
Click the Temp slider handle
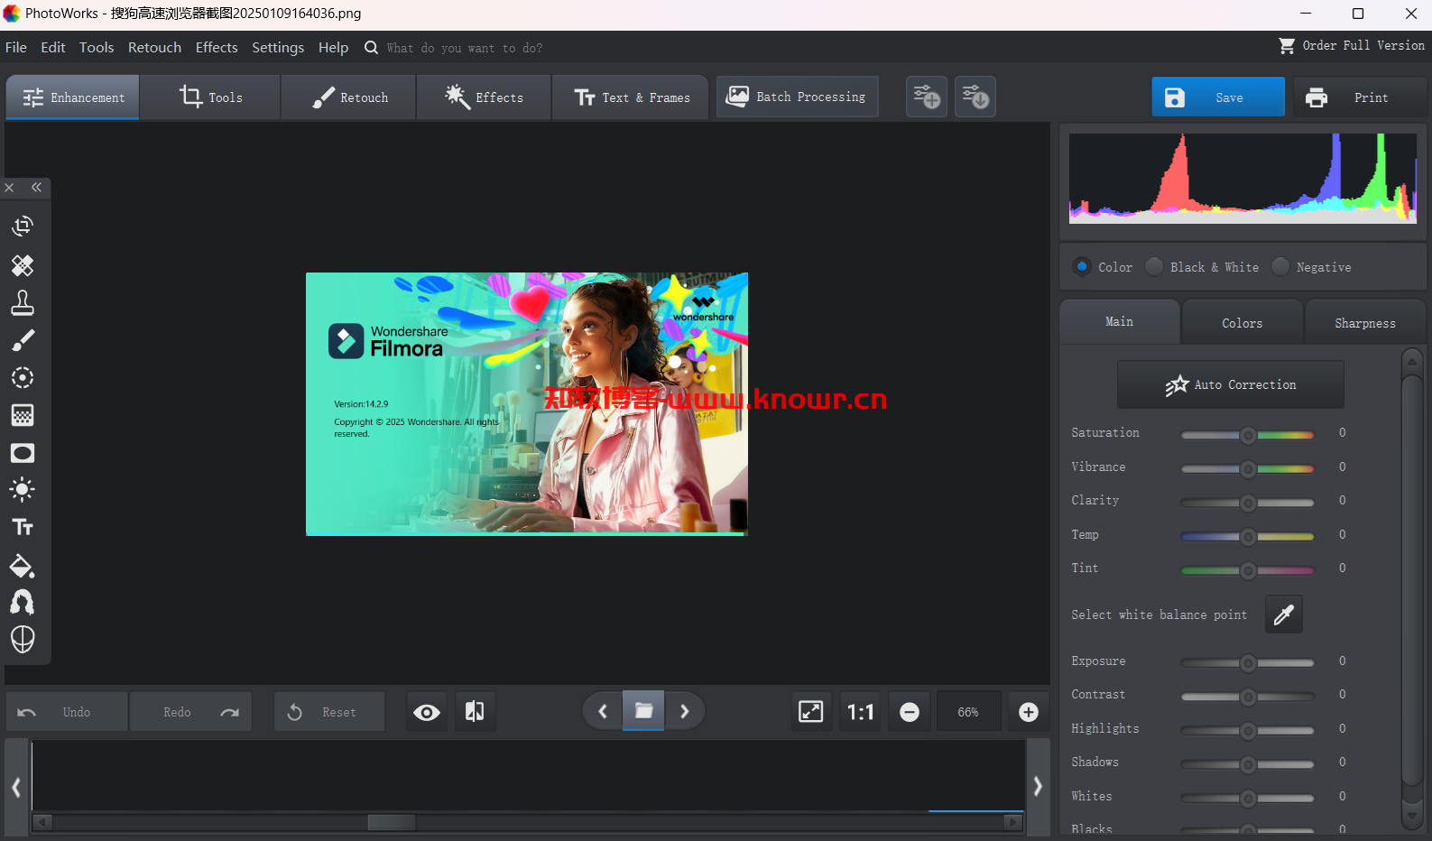click(1248, 537)
